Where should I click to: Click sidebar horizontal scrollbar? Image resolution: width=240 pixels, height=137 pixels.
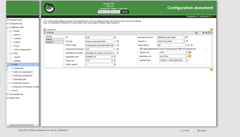[21, 125]
